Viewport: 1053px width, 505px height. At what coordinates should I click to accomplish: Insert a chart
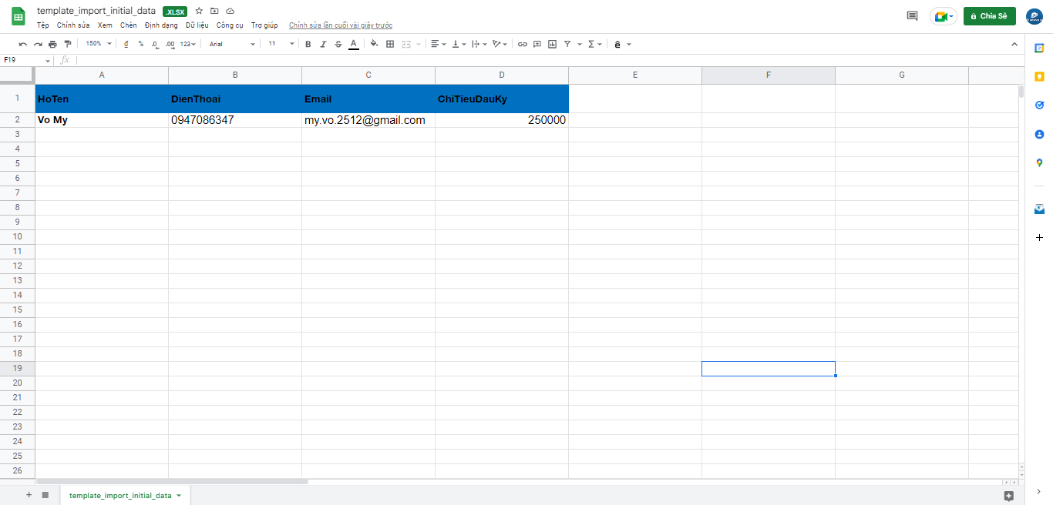point(553,44)
